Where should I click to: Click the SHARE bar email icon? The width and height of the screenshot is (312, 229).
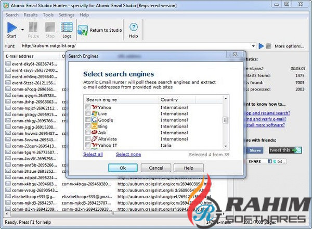tap(280, 161)
